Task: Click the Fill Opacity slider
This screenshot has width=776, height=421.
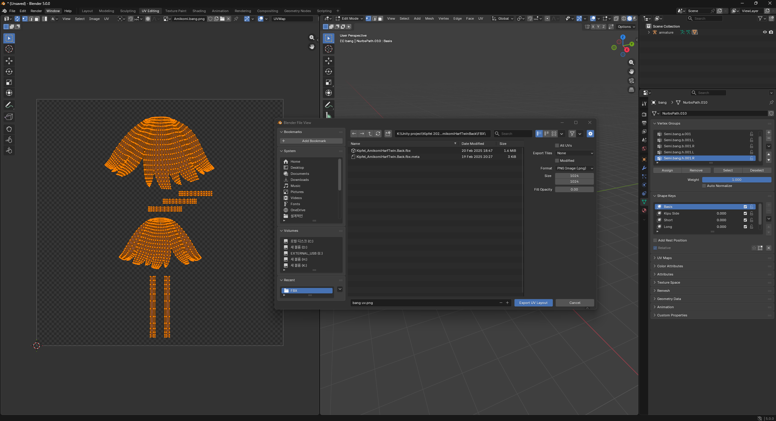Action: point(574,189)
